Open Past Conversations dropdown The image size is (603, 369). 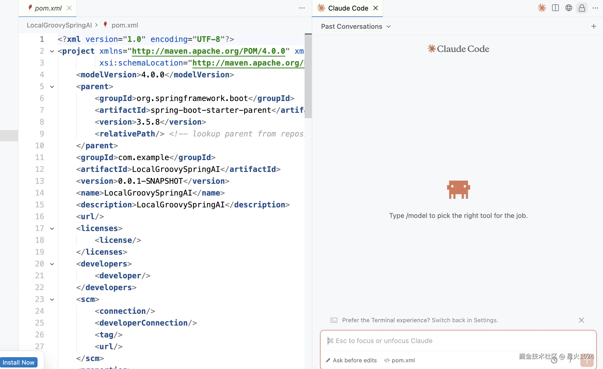click(356, 26)
